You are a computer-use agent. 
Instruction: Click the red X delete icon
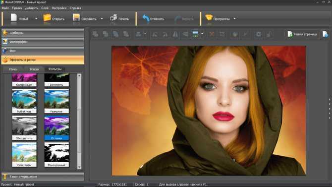tap(212, 34)
